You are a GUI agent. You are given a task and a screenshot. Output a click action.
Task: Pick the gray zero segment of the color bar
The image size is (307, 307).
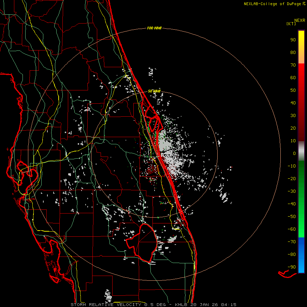coord(301,151)
